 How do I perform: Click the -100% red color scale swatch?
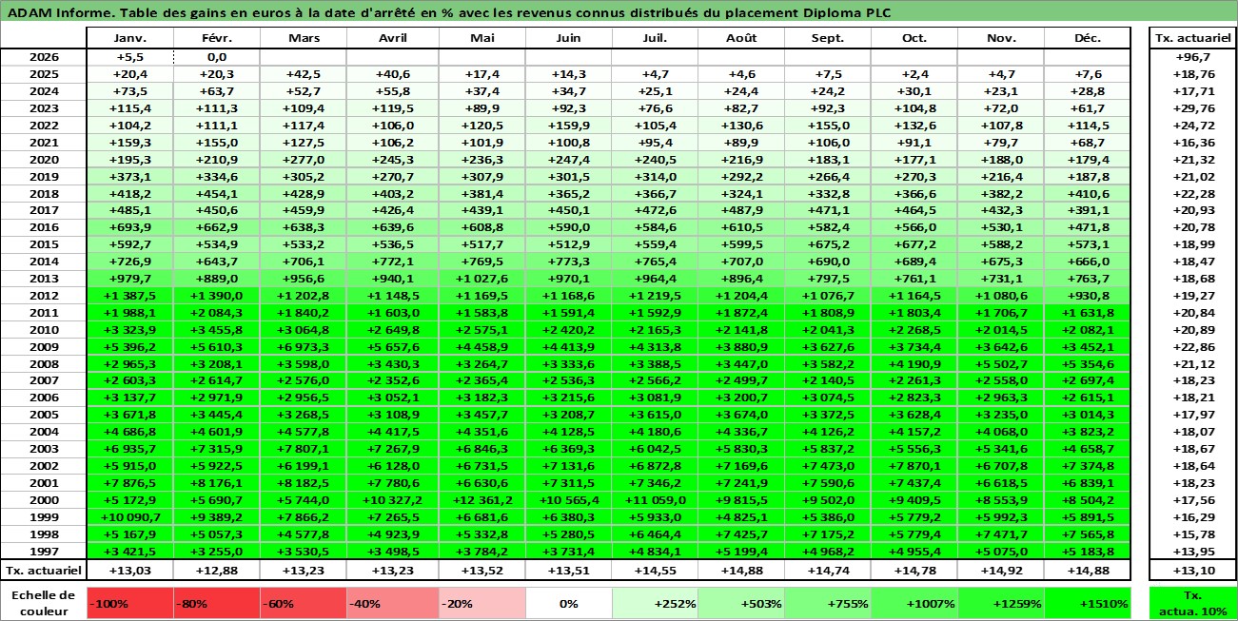[129, 603]
